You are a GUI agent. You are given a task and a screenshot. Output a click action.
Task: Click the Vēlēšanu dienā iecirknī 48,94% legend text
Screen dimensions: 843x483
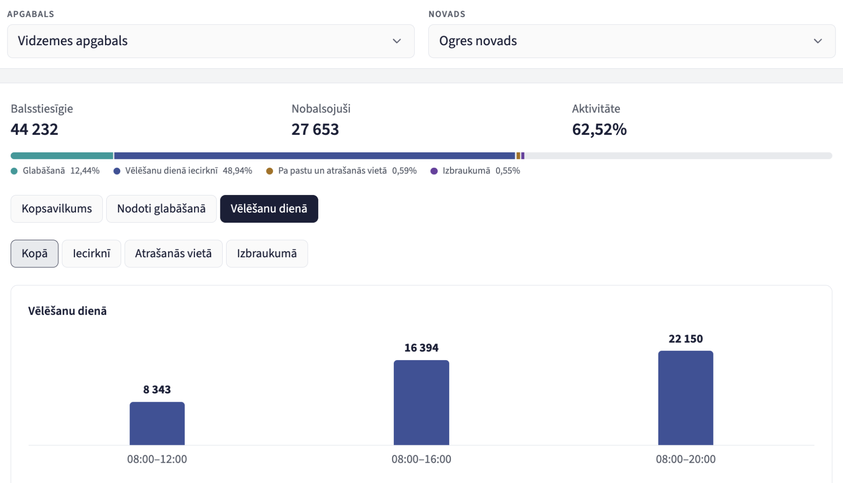[189, 171]
